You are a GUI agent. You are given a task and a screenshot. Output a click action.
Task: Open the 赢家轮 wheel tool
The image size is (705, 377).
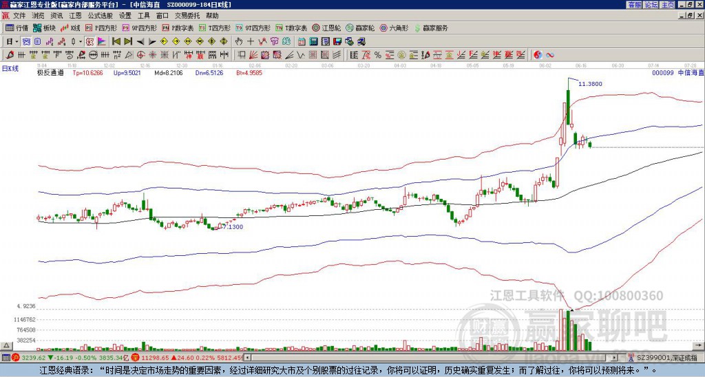pyautogui.click(x=361, y=28)
